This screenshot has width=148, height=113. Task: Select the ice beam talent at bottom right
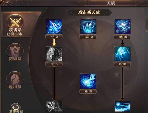[x=122, y=107]
